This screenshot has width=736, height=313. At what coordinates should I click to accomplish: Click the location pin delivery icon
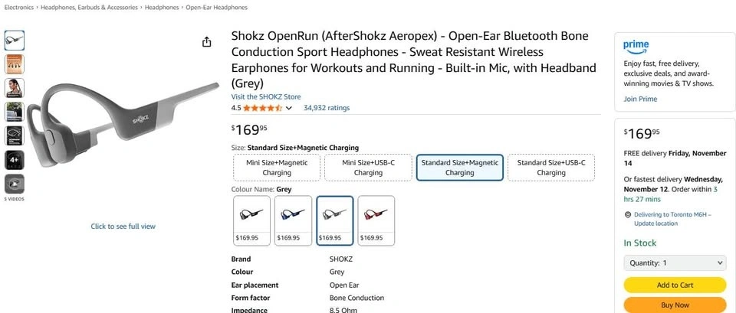click(627, 215)
